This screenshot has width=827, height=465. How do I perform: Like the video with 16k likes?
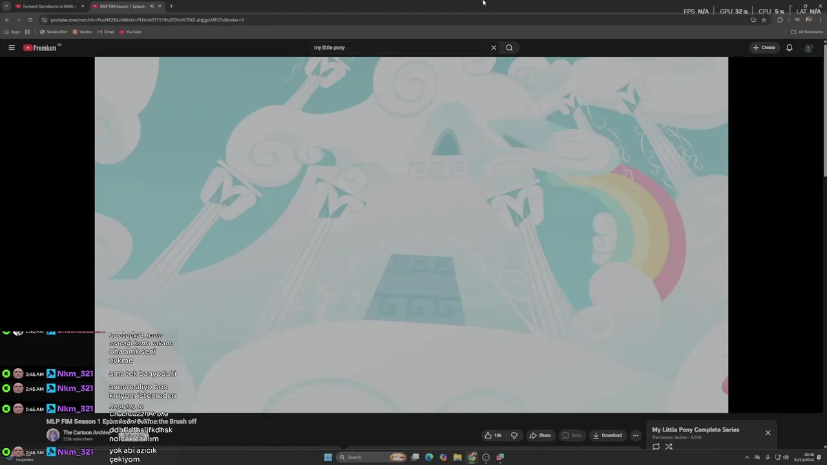pyautogui.click(x=494, y=435)
